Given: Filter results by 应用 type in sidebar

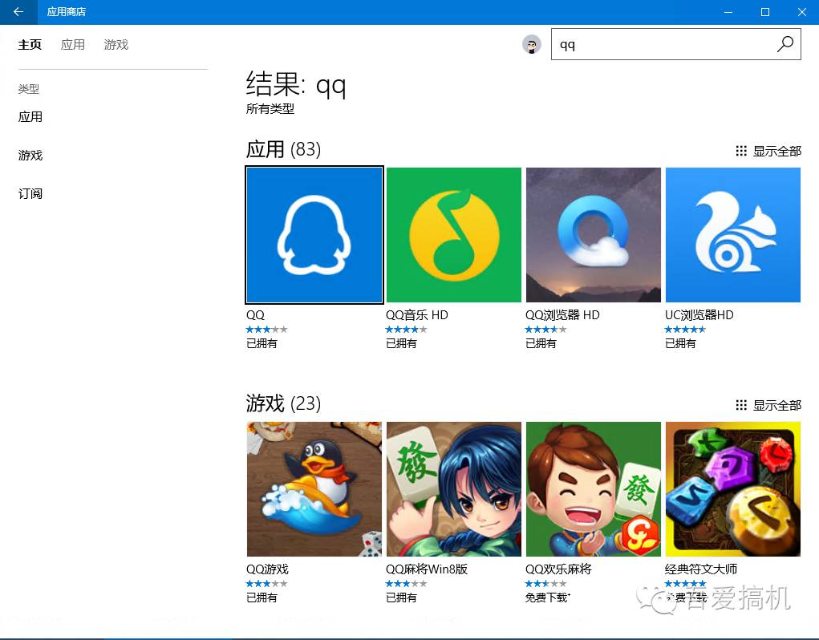Looking at the screenshot, I should click(x=30, y=116).
